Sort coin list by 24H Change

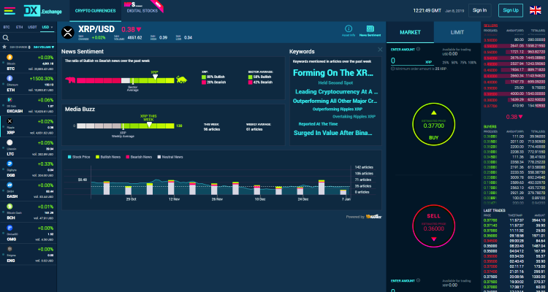tap(20, 47)
